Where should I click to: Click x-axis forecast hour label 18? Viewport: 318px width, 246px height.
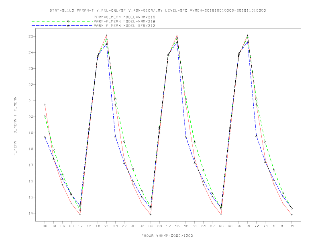pyautogui.click(x=98, y=226)
